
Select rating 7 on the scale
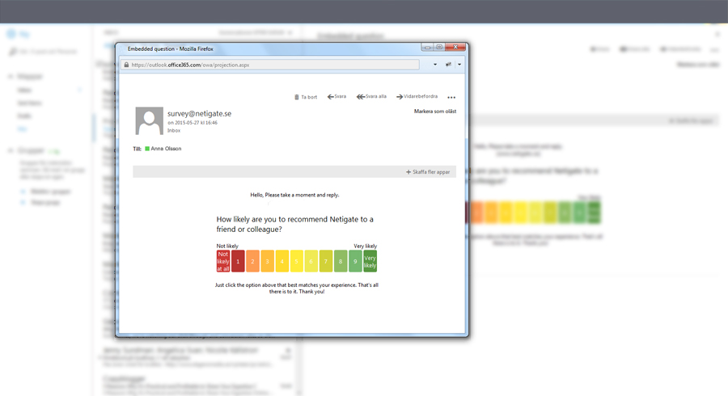pos(326,261)
